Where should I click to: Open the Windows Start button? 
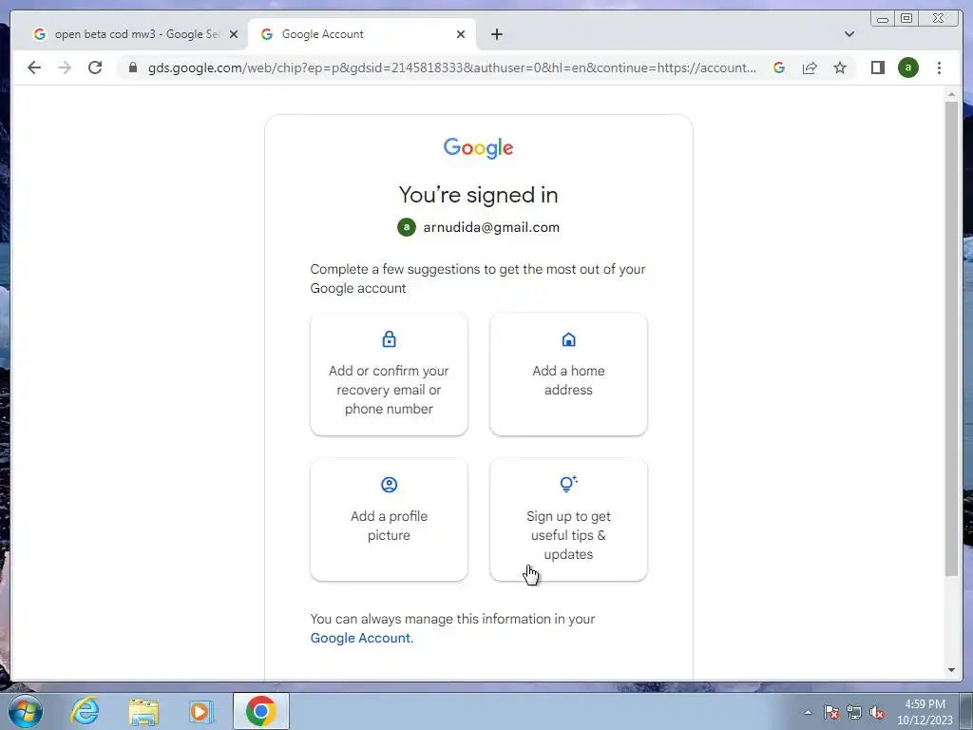click(25, 711)
